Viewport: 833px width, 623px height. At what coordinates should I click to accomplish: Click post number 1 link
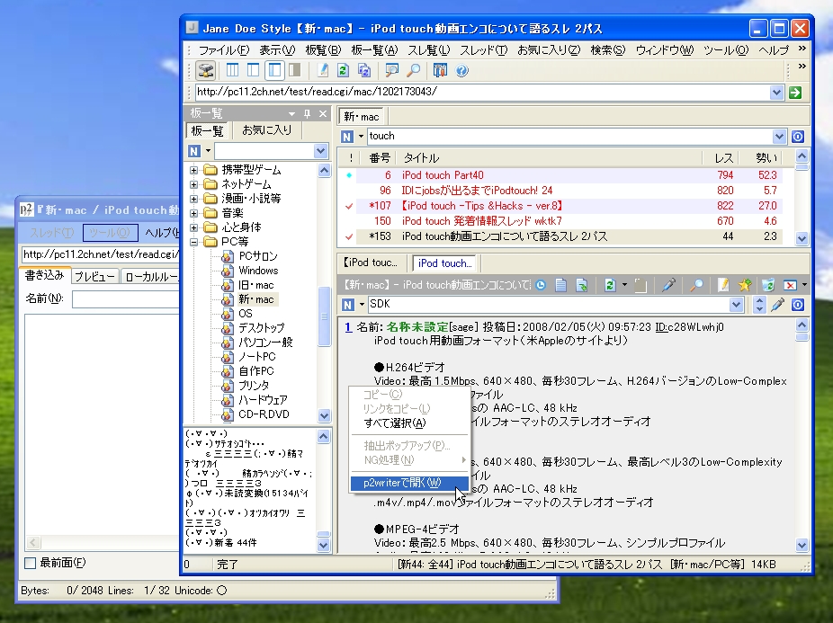[x=348, y=327]
